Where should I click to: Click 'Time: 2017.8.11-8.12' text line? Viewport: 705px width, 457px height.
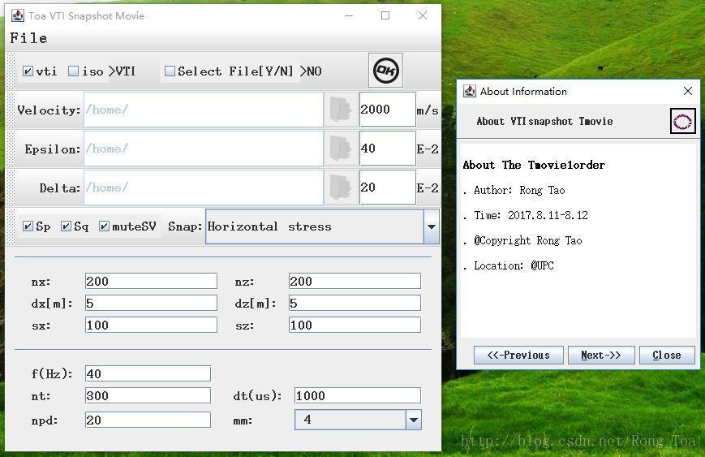pyautogui.click(x=531, y=215)
